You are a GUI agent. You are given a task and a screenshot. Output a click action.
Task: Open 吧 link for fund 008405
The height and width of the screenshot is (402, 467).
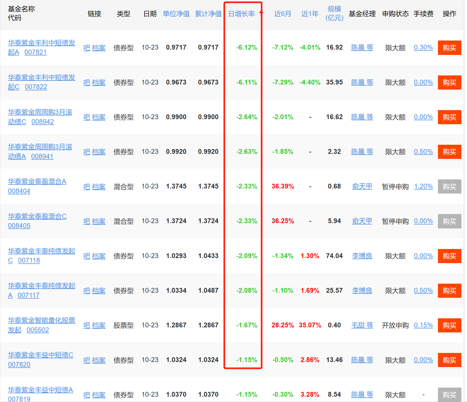87,221
